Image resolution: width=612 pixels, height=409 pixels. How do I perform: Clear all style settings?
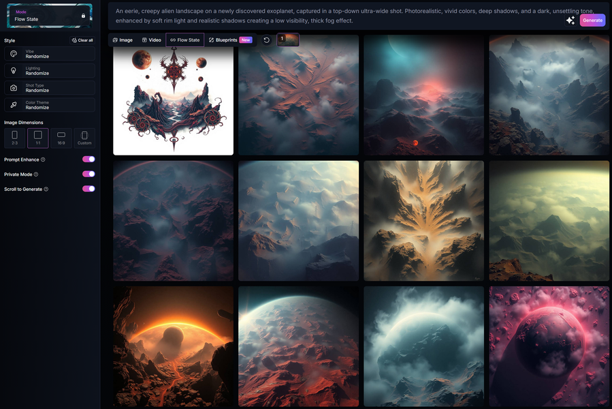coord(82,40)
